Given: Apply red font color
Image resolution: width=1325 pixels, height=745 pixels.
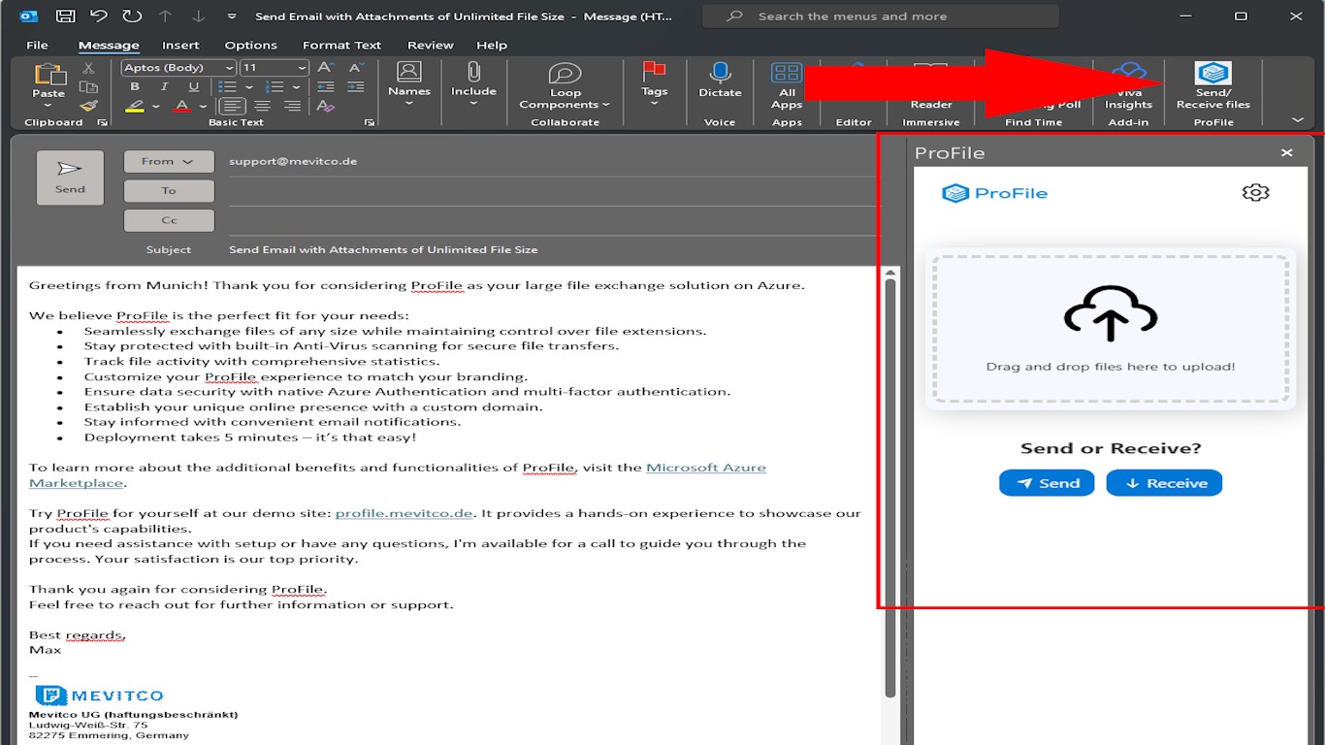Looking at the screenshot, I should 181,106.
